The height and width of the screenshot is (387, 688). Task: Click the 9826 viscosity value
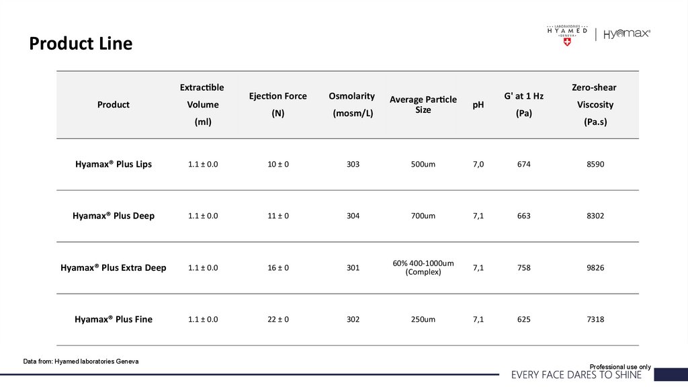click(x=595, y=268)
